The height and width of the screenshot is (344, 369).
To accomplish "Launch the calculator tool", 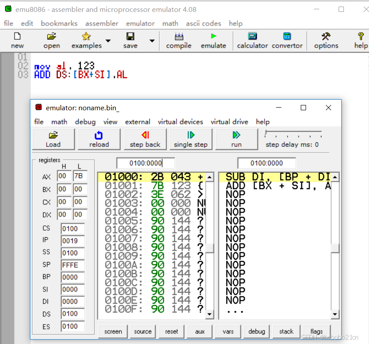I will 252,40.
